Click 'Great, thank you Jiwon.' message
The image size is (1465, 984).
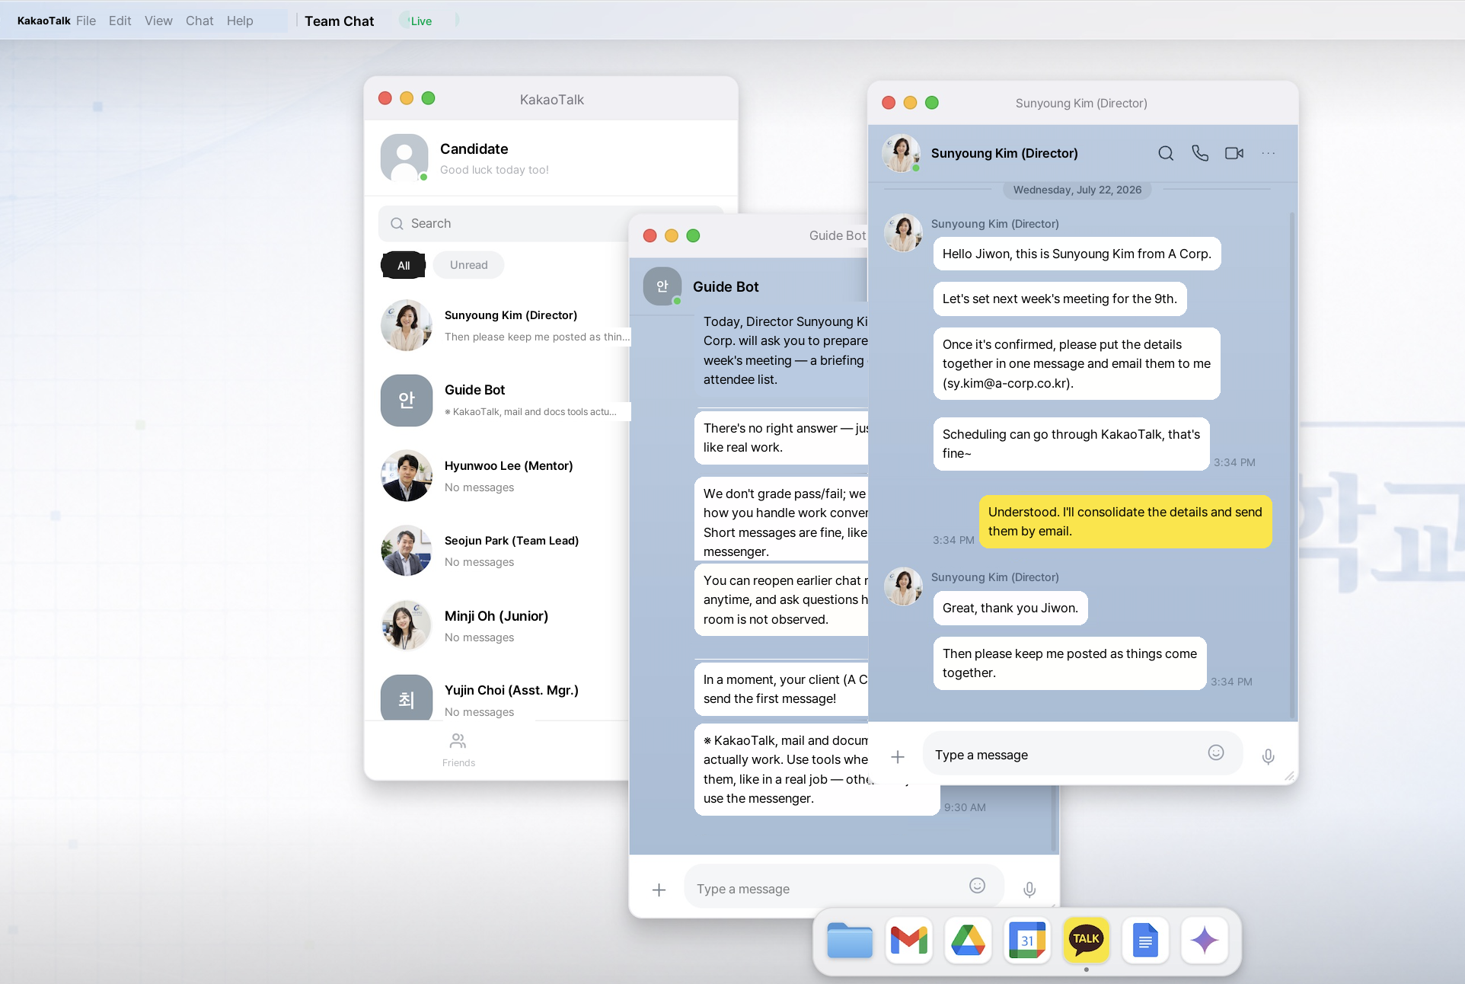1010,608
